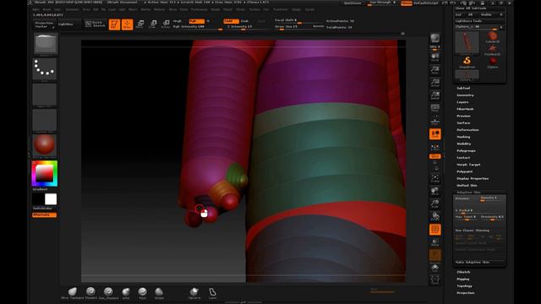Select the Standard brush at bottom shelf
Screen dimensions: 541x304
pos(90,293)
